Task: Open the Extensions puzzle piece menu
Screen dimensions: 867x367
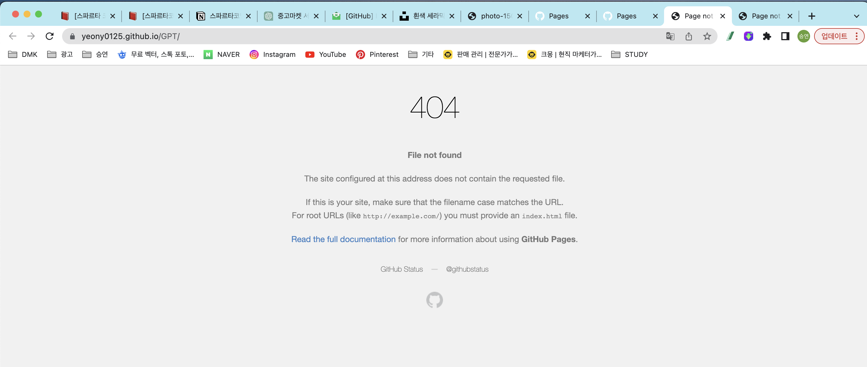Action: click(767, 36)
